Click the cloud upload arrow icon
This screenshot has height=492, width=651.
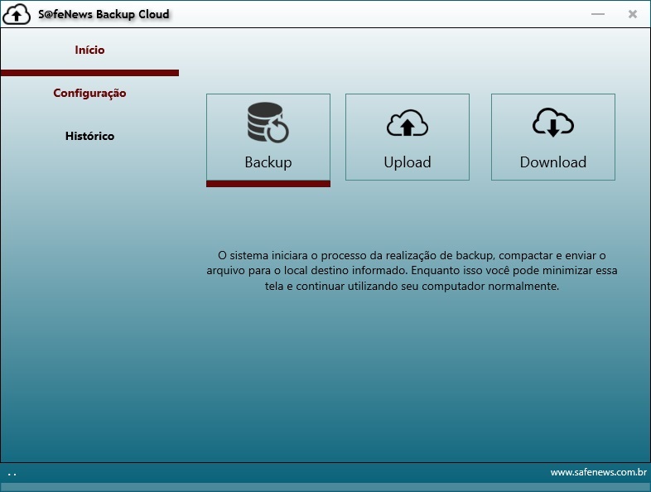(407, 123)
